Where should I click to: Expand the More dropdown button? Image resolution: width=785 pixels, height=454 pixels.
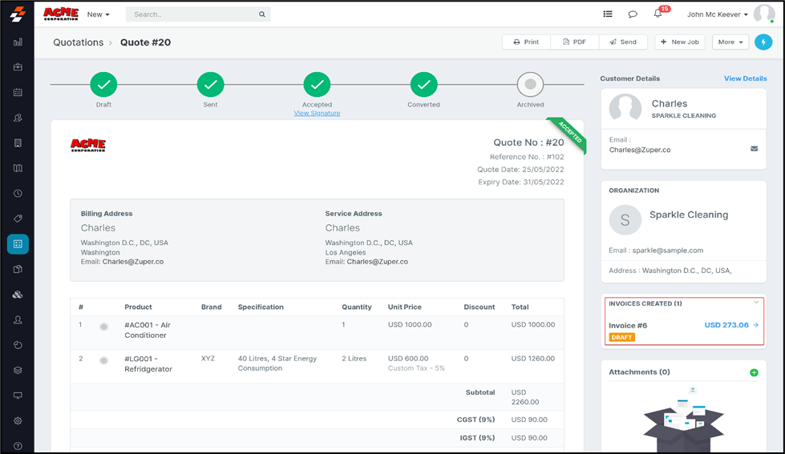click(730, 42)
